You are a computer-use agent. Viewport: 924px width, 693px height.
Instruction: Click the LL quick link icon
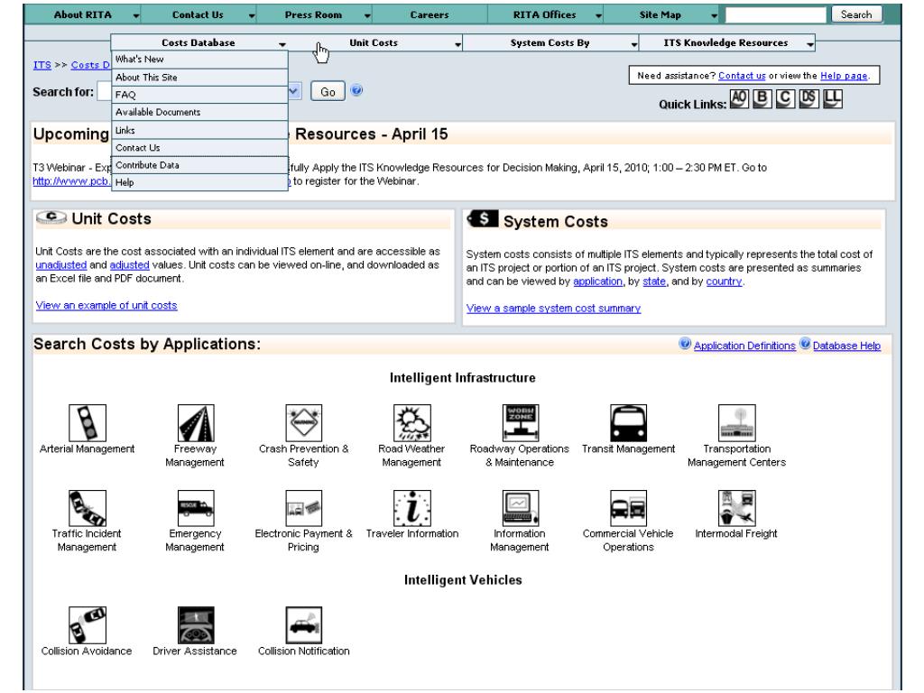[832, 99]
